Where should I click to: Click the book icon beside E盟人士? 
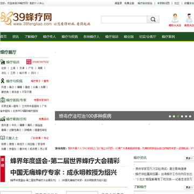(3, 138)
